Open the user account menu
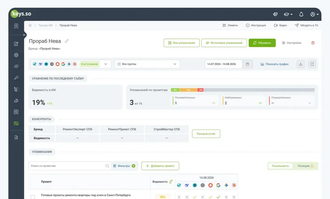The width and height of the screenshot is (330, 199). [315, 14]
